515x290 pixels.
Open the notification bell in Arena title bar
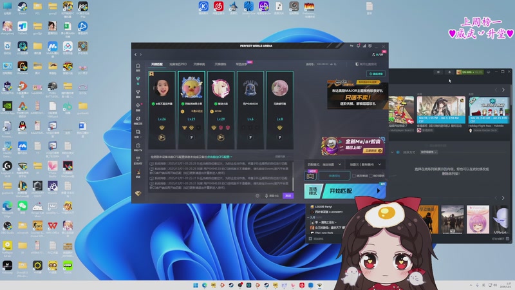tap(358, 46)
